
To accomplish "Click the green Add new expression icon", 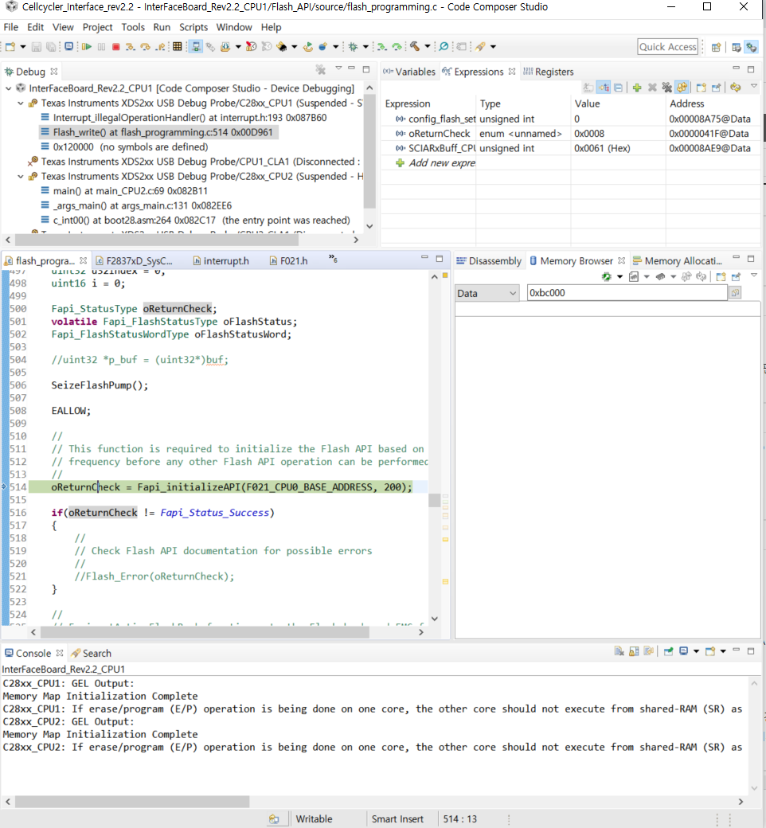I will [x=637, y=88].
